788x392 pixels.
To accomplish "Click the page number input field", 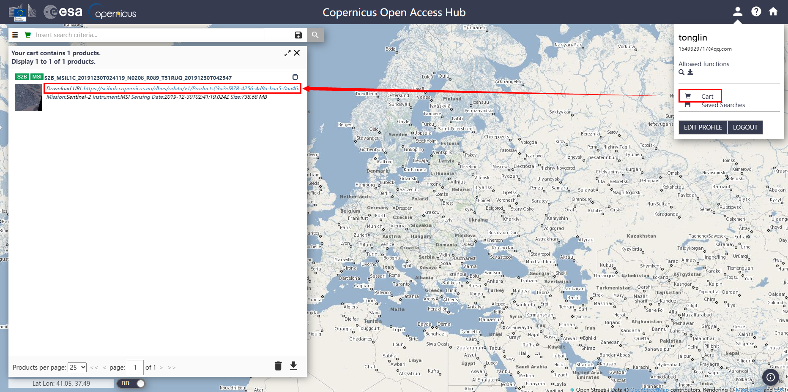I will coord(135,368).
